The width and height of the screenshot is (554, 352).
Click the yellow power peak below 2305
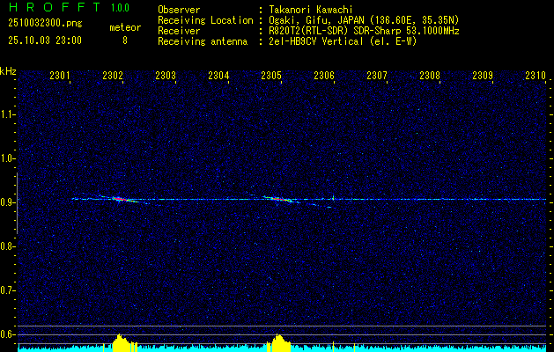[279, 342]
